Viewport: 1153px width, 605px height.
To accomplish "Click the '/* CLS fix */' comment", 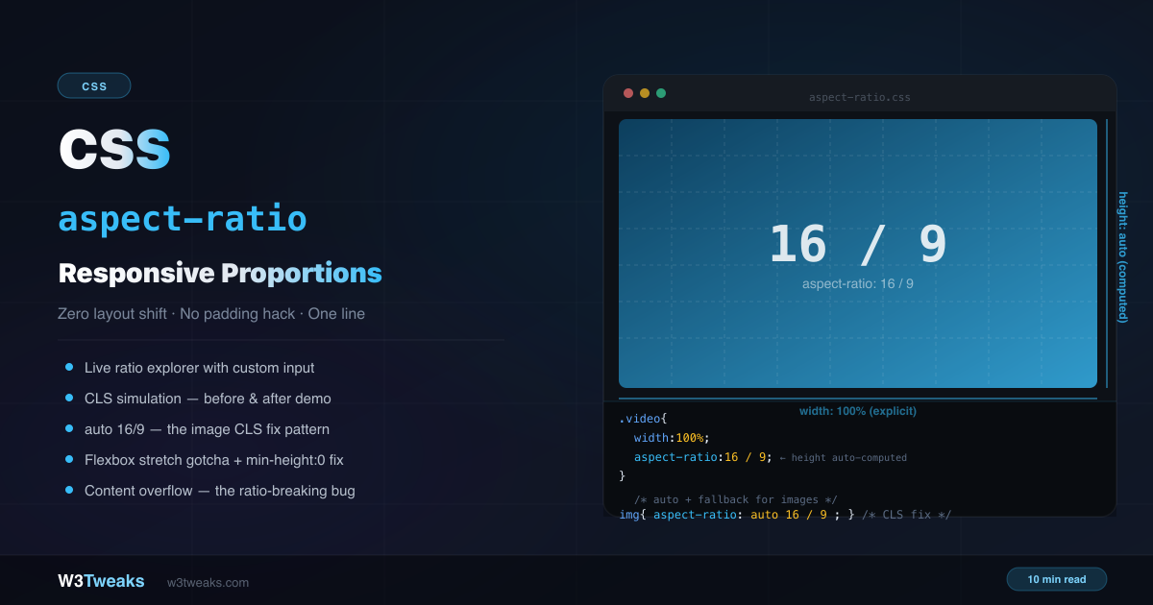I will 906,515.
